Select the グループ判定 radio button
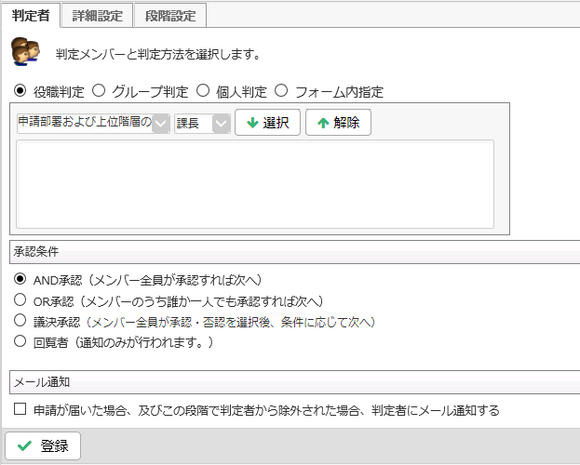The height and width of the screenshot is (465, 580). [x=99, y=90]
